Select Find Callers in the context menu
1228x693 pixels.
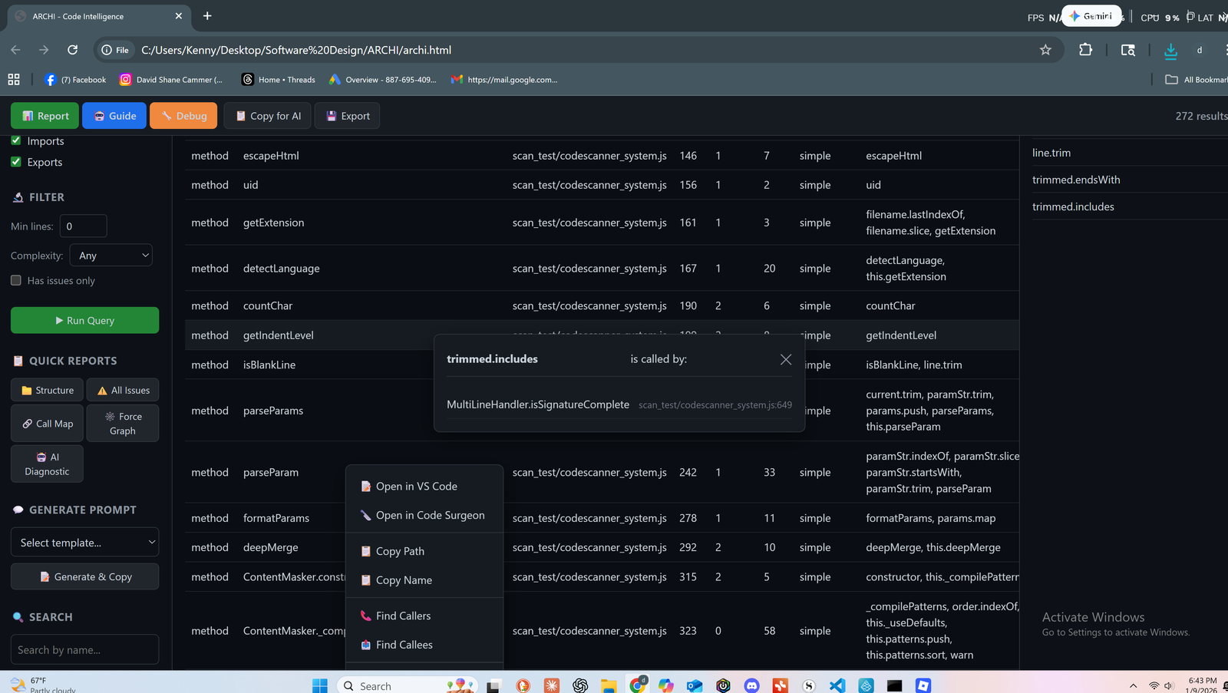402,615
